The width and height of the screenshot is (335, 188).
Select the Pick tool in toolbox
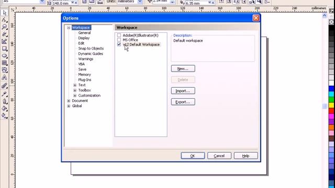click(x=4, y=13)
